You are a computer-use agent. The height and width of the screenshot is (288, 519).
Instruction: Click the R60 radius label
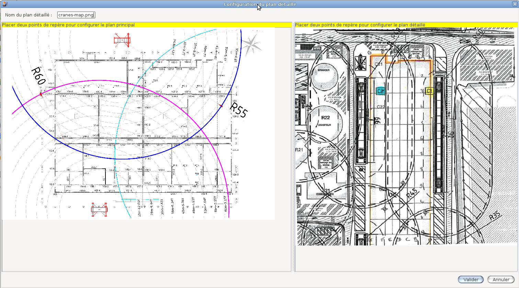[38, 76]
